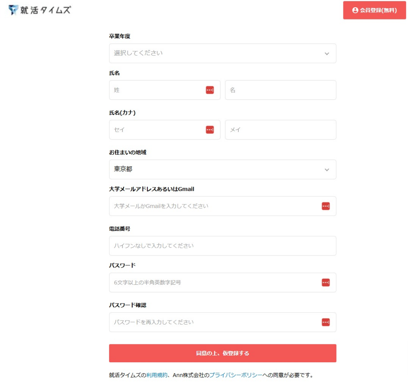Click the chevron arrow in 卒業年度 selector

point(327,54)
